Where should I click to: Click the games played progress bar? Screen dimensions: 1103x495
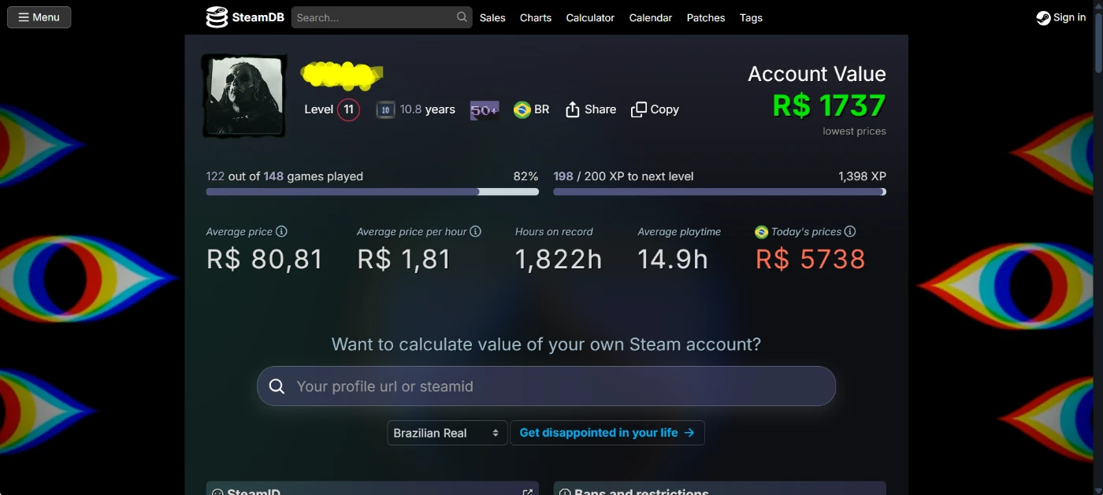[x=372, y=191]
